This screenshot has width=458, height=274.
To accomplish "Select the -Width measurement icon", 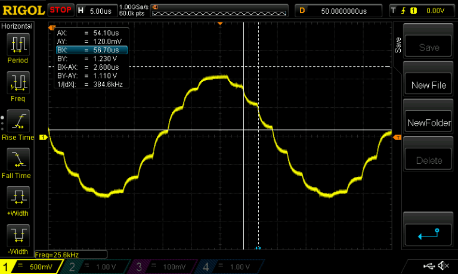I will (x=18, y=235).
